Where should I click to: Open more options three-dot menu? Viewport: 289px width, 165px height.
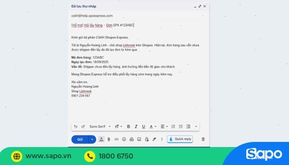(162, 139)
